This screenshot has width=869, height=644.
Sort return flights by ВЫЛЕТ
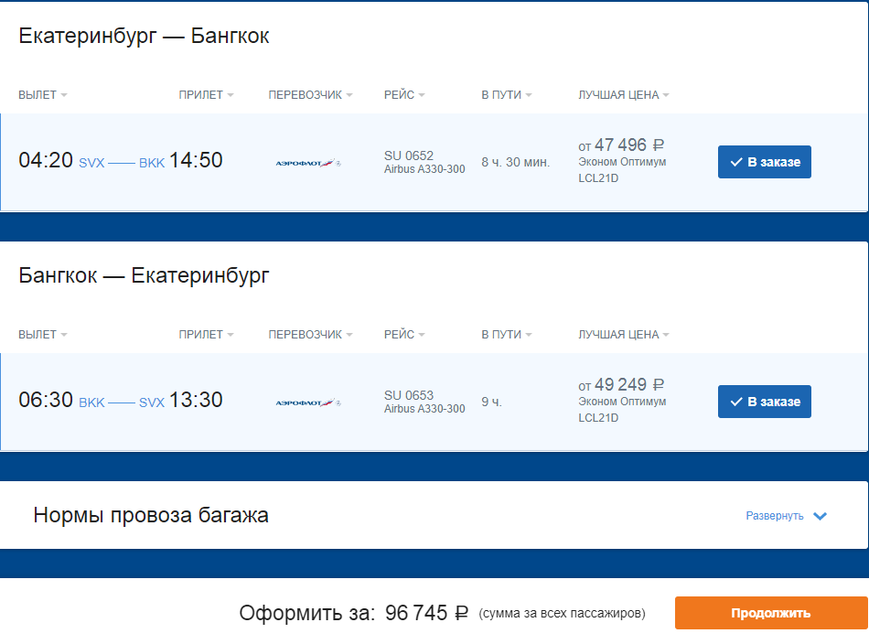(43, 334)
